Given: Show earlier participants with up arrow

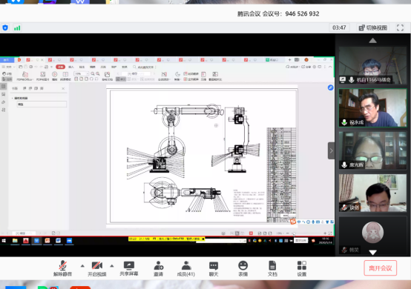Looking at the screenshot, I should click(372, 41).
